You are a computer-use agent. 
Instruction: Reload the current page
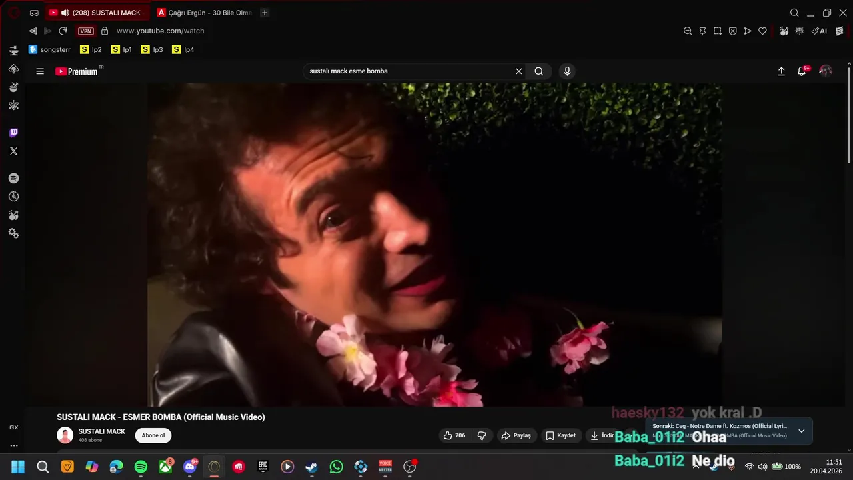(63, 31)
